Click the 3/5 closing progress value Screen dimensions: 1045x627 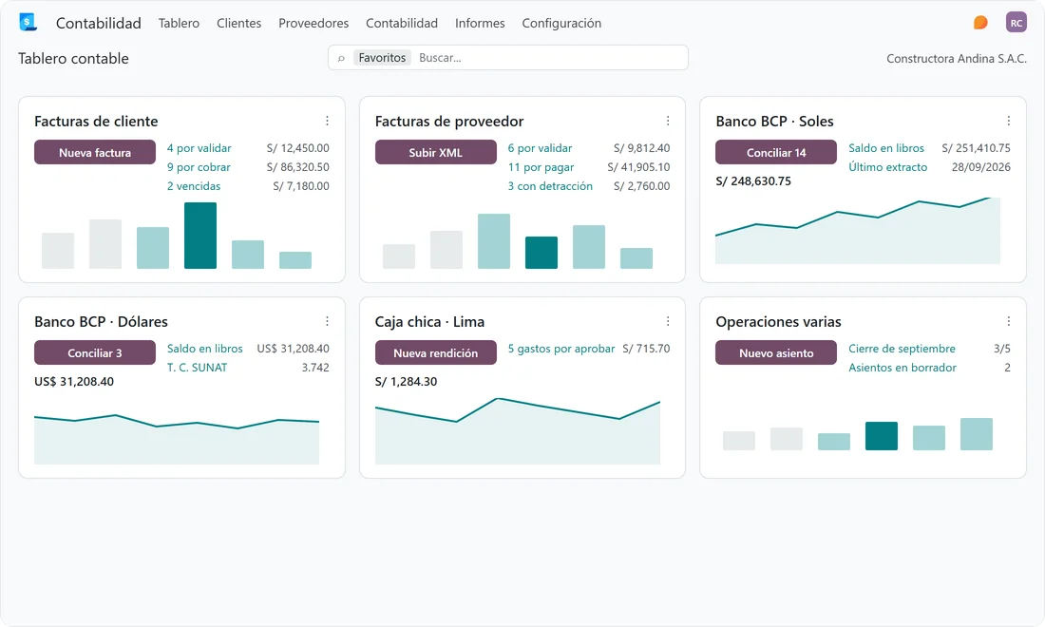[x=1001, y=349]
